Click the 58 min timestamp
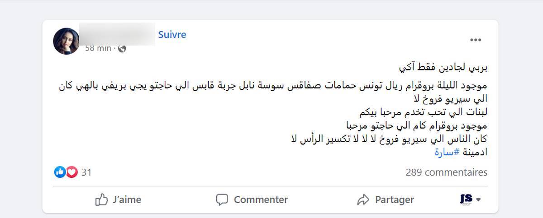Viewport: 543px width, 218px height. point(98,48)
